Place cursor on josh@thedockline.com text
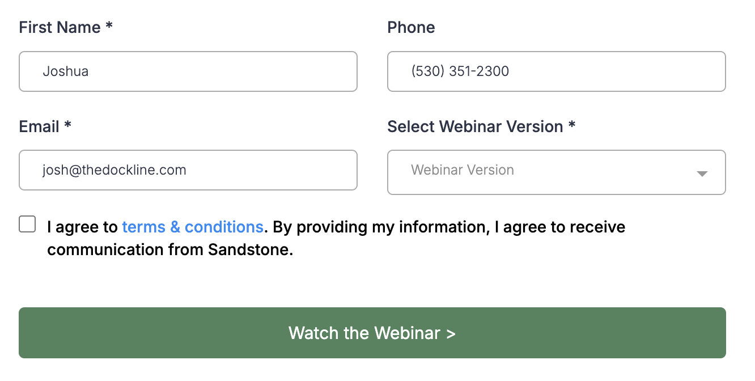 114,170
